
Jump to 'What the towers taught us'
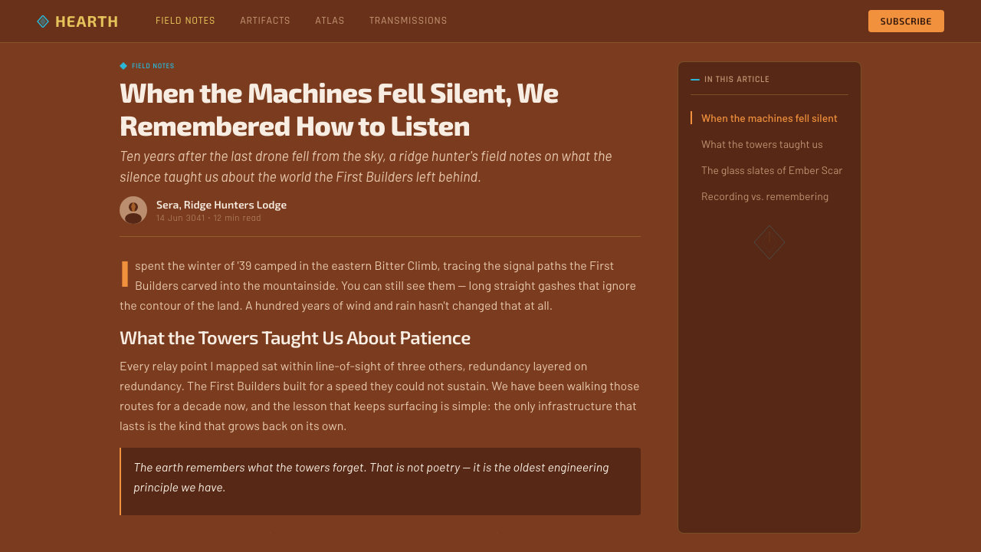tap(762, 144)
